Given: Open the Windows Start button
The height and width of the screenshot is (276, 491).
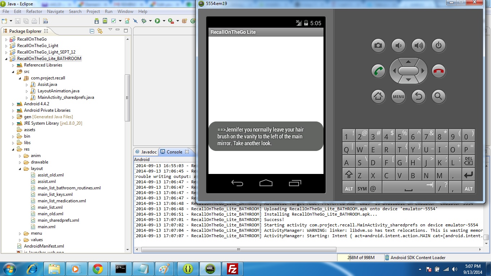Looking at the screenshot, I should pos(9,268).
